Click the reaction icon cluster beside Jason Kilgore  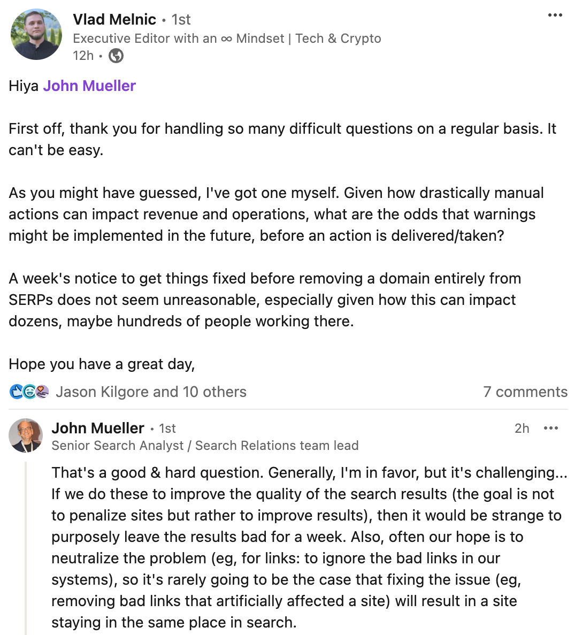tap(29, 392)
